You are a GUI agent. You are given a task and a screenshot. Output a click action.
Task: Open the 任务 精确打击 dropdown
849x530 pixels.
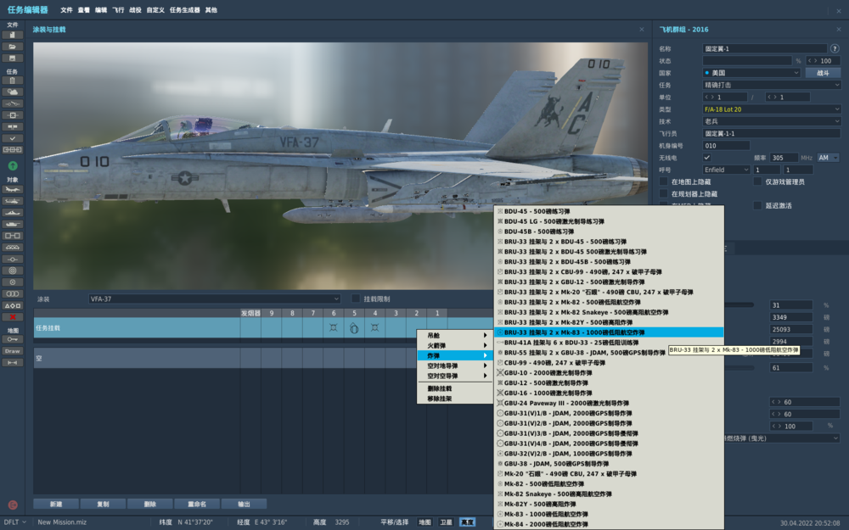[x=772, y=85]
